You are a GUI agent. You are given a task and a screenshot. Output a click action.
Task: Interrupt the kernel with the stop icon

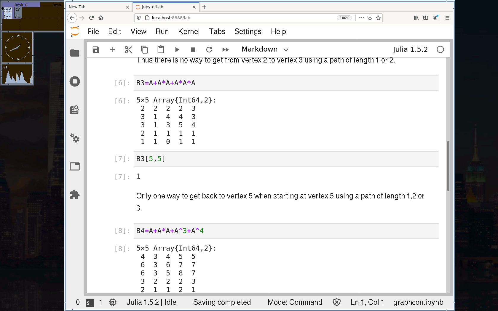(193, 49)
